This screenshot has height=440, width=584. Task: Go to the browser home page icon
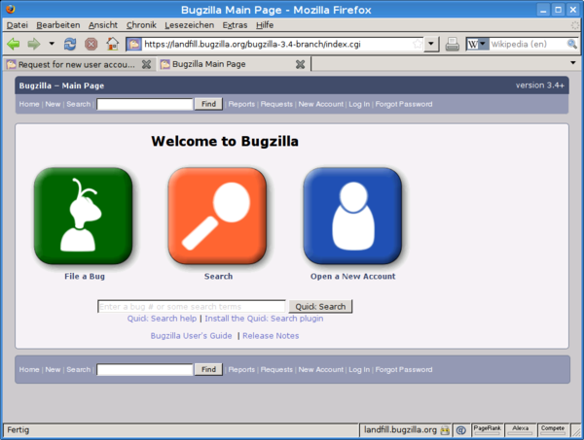[x=113, y=44]
